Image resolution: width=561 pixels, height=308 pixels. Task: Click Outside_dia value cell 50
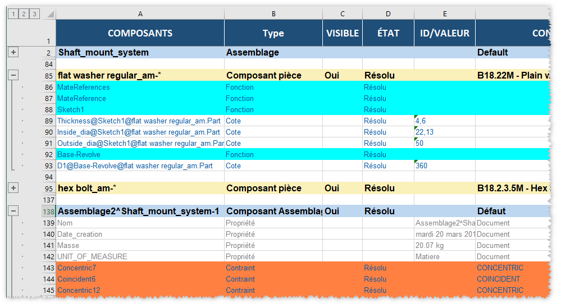(x=444, y=143)
